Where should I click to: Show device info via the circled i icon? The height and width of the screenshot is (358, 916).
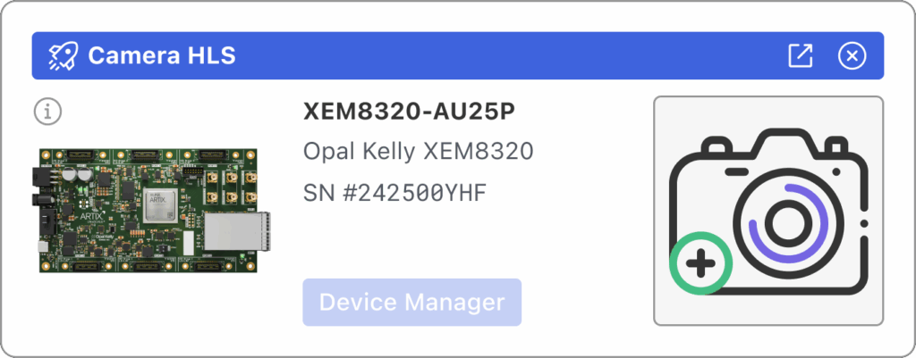point(48,112)
